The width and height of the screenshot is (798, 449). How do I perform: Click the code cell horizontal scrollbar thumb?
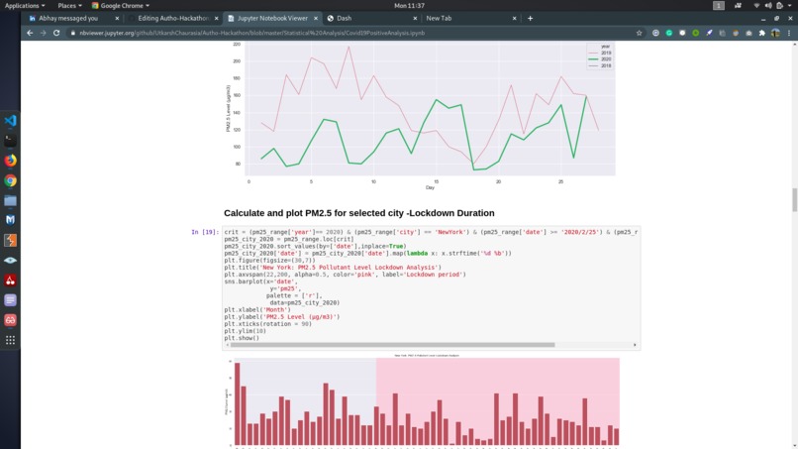[x=392, y=345]
